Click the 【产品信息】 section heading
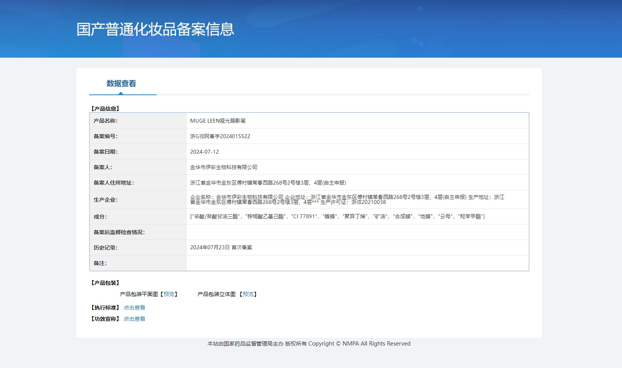This screenshot has height=368, width=622. click(105, 109)
